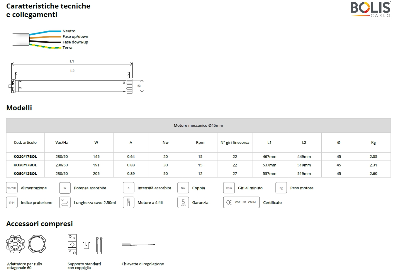
Task: Click the Vac/Hz Alimentazione icon
Action: click(x=12, y=188)
